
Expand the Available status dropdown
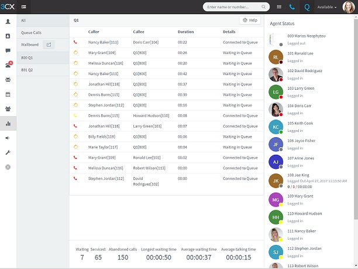pyautogui.click(x=327, y=7)
